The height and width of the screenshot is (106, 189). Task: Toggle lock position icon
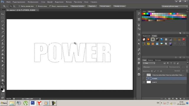[158, 71]
